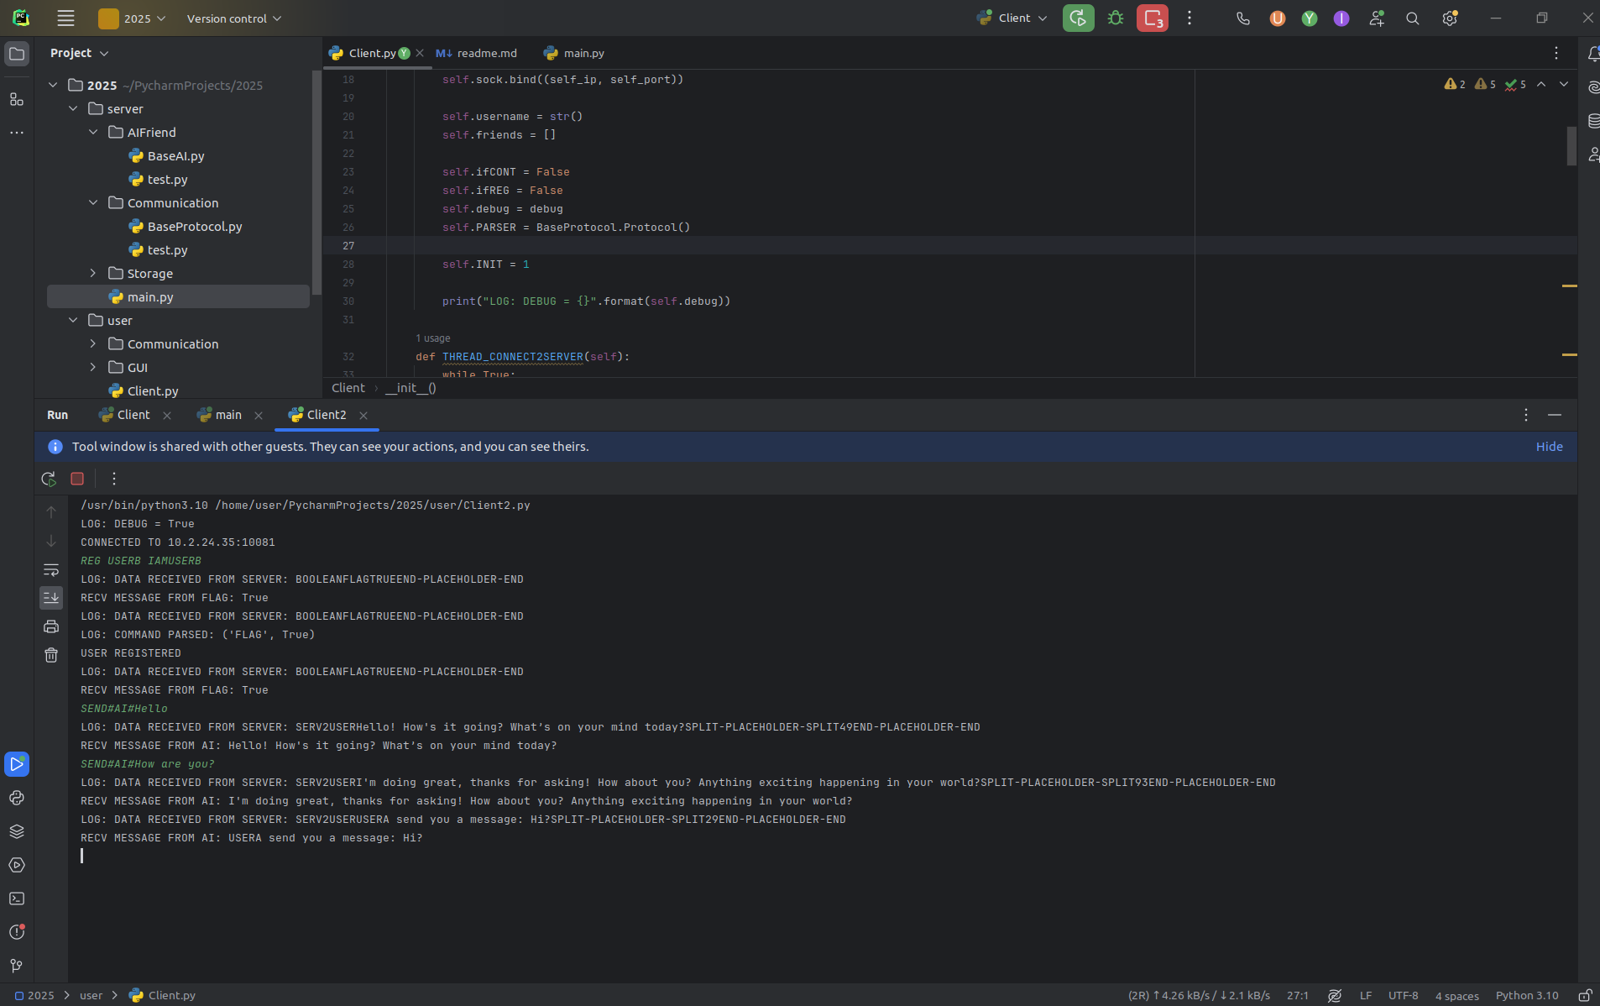Jump to next highlighted error arrow

point(1564,84)
